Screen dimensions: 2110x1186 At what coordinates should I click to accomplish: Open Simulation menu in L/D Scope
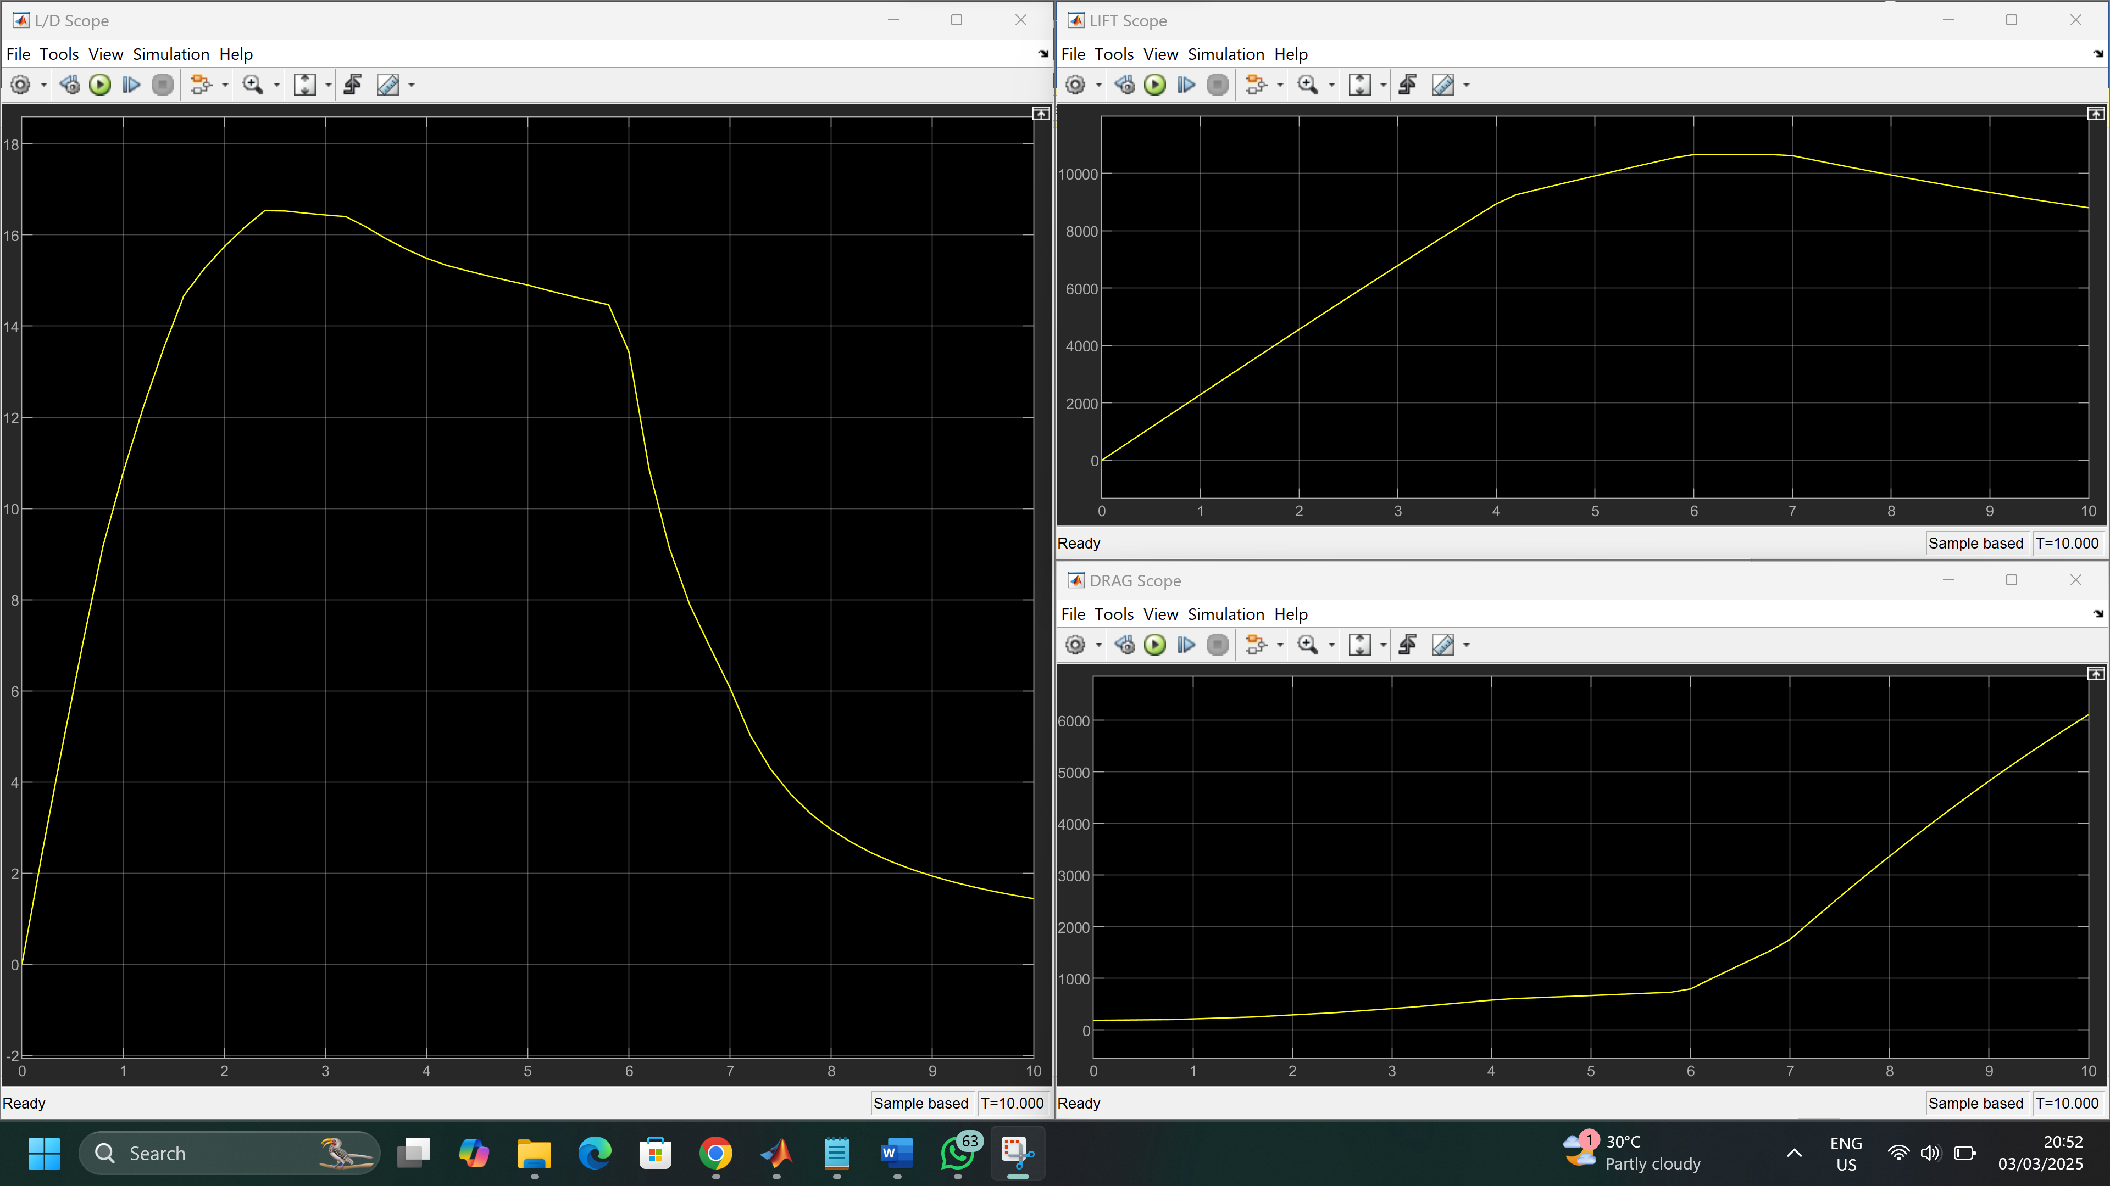click(x=170, y=54)
